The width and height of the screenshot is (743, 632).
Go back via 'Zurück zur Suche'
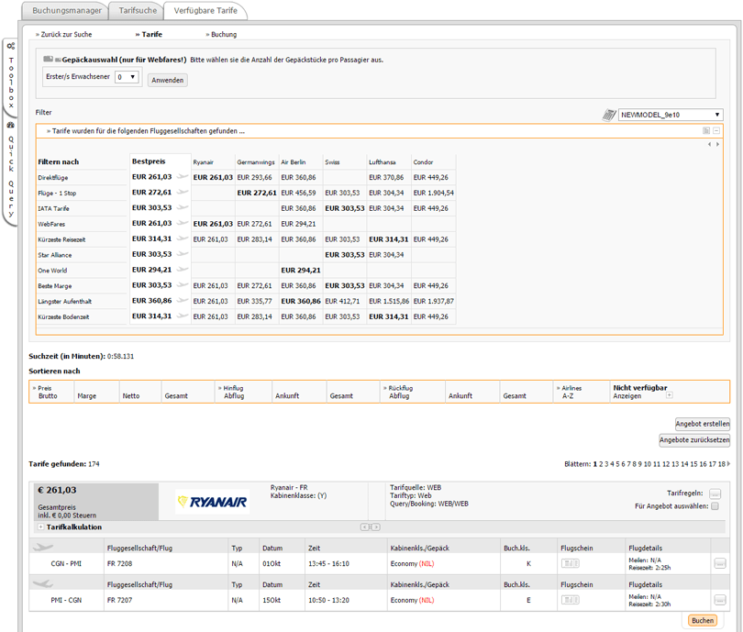pos(64,34)
